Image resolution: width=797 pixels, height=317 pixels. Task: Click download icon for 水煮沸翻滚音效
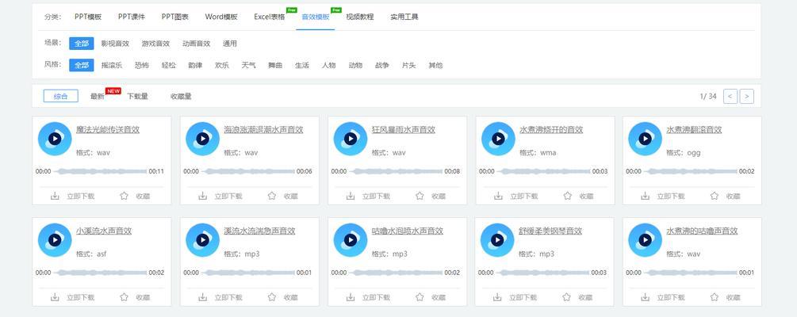pos(645,196)
